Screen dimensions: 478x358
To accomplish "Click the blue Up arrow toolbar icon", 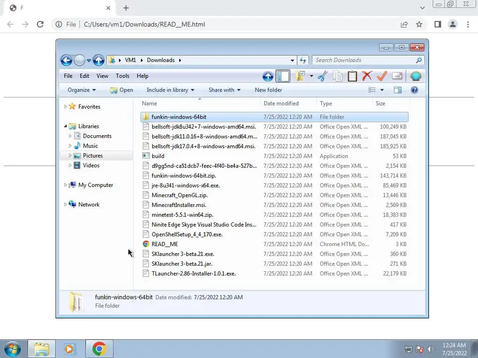I will click(267, 76).
